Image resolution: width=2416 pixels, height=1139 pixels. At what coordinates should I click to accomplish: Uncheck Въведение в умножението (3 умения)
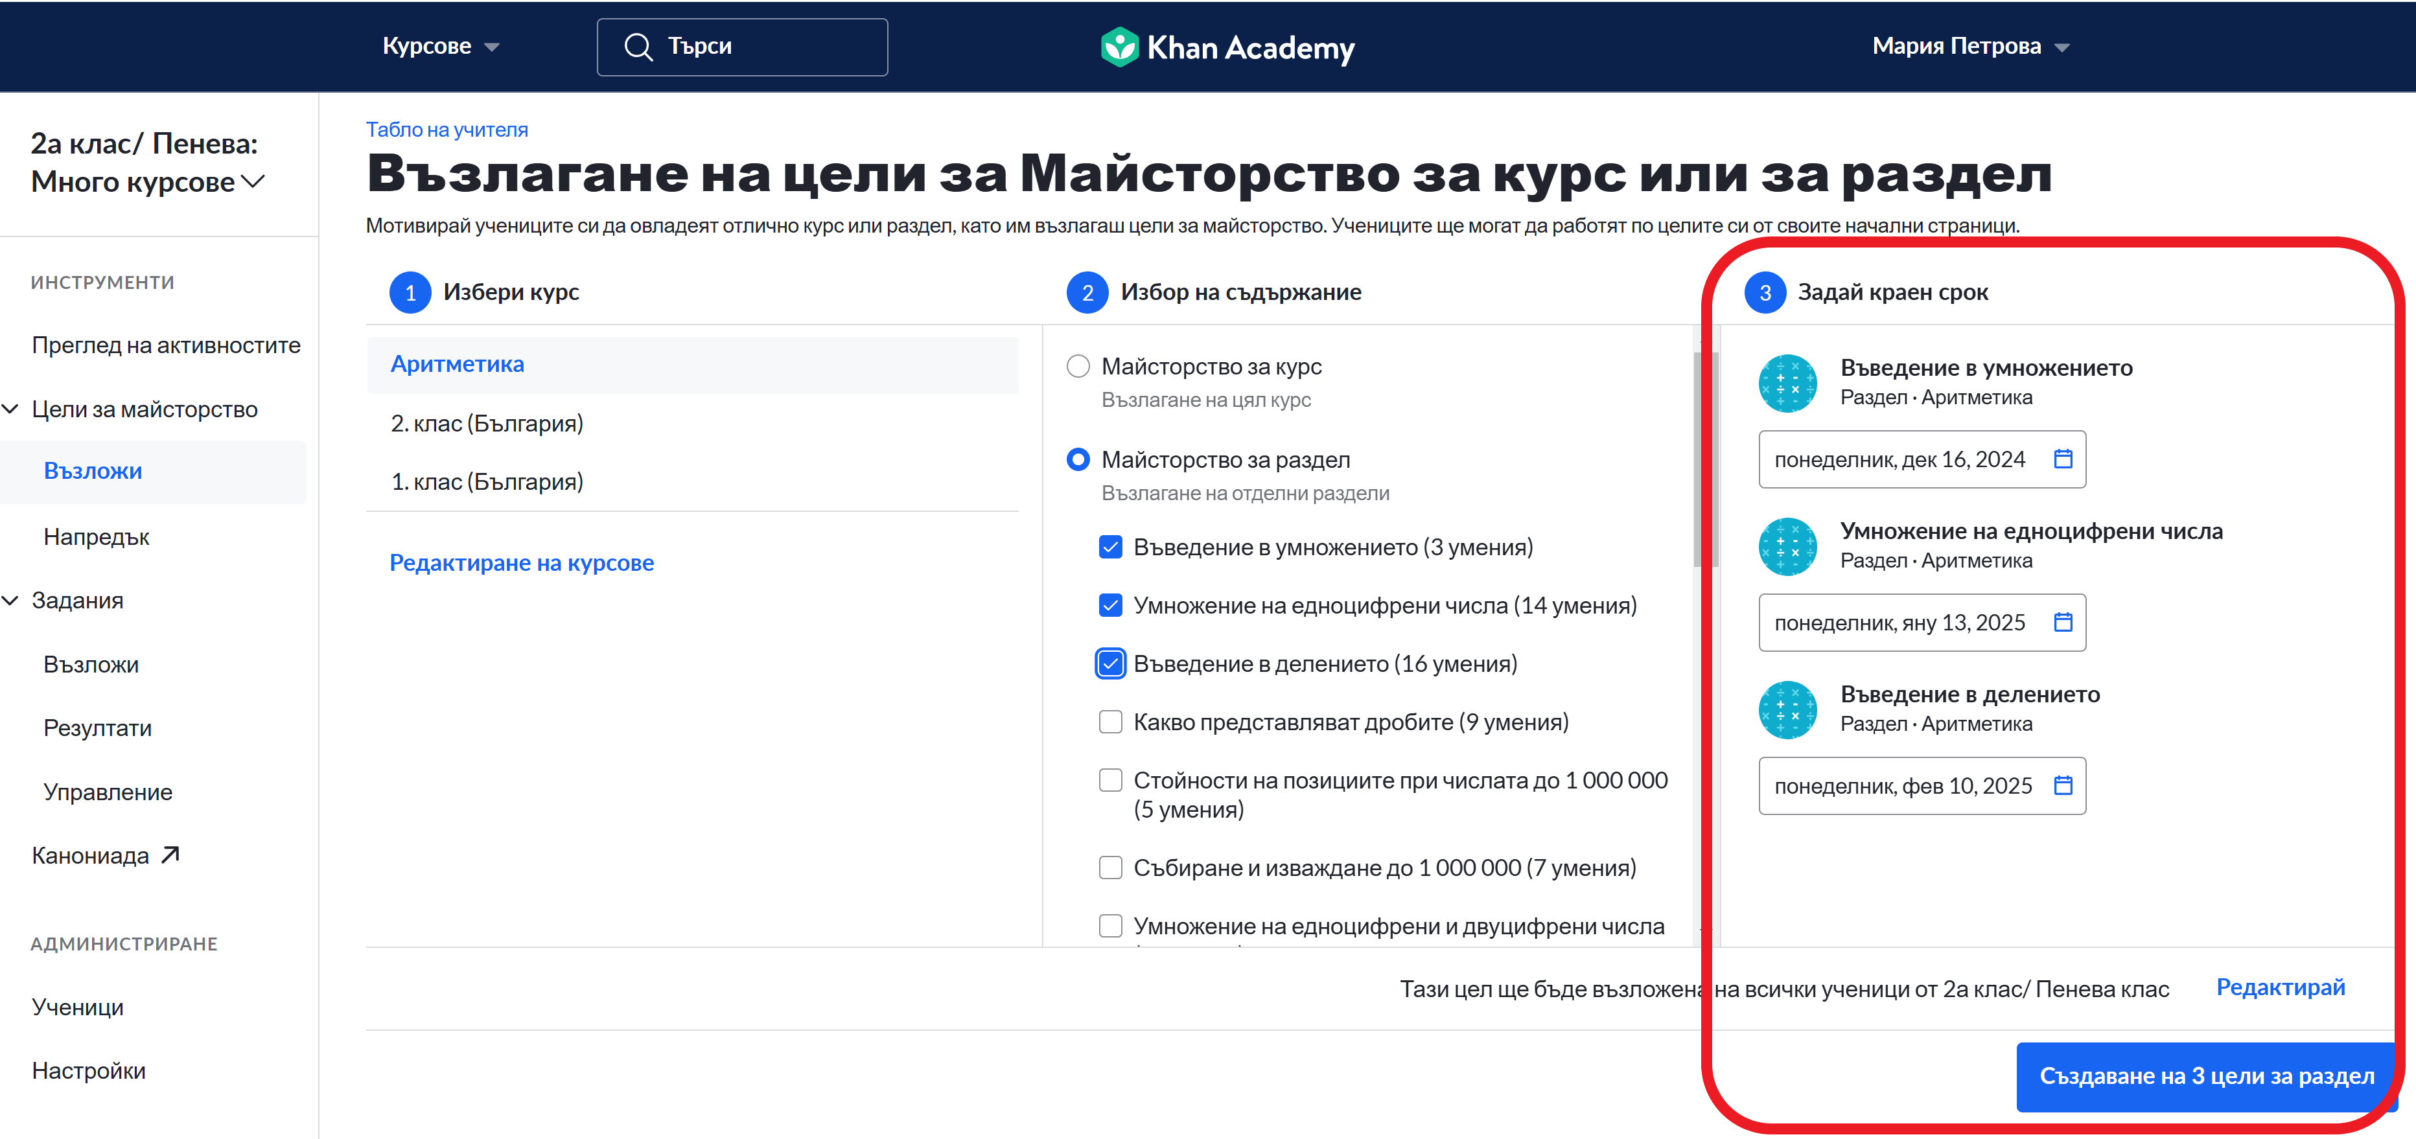tap(1109, 547)
